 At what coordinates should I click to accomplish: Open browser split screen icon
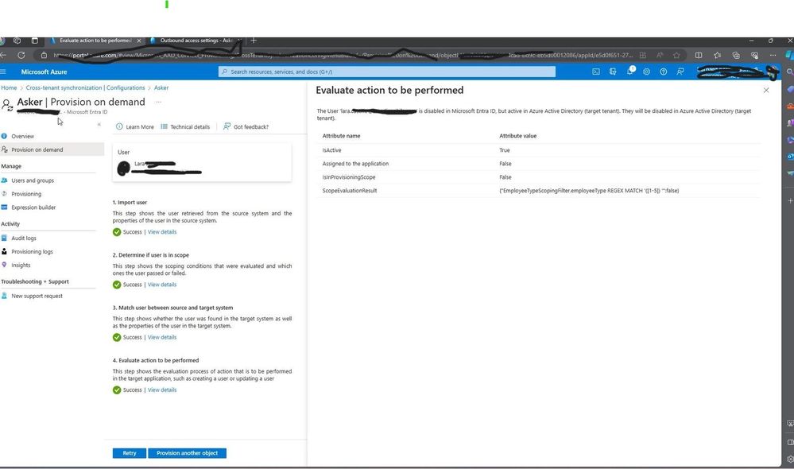(x=699, y=55)
